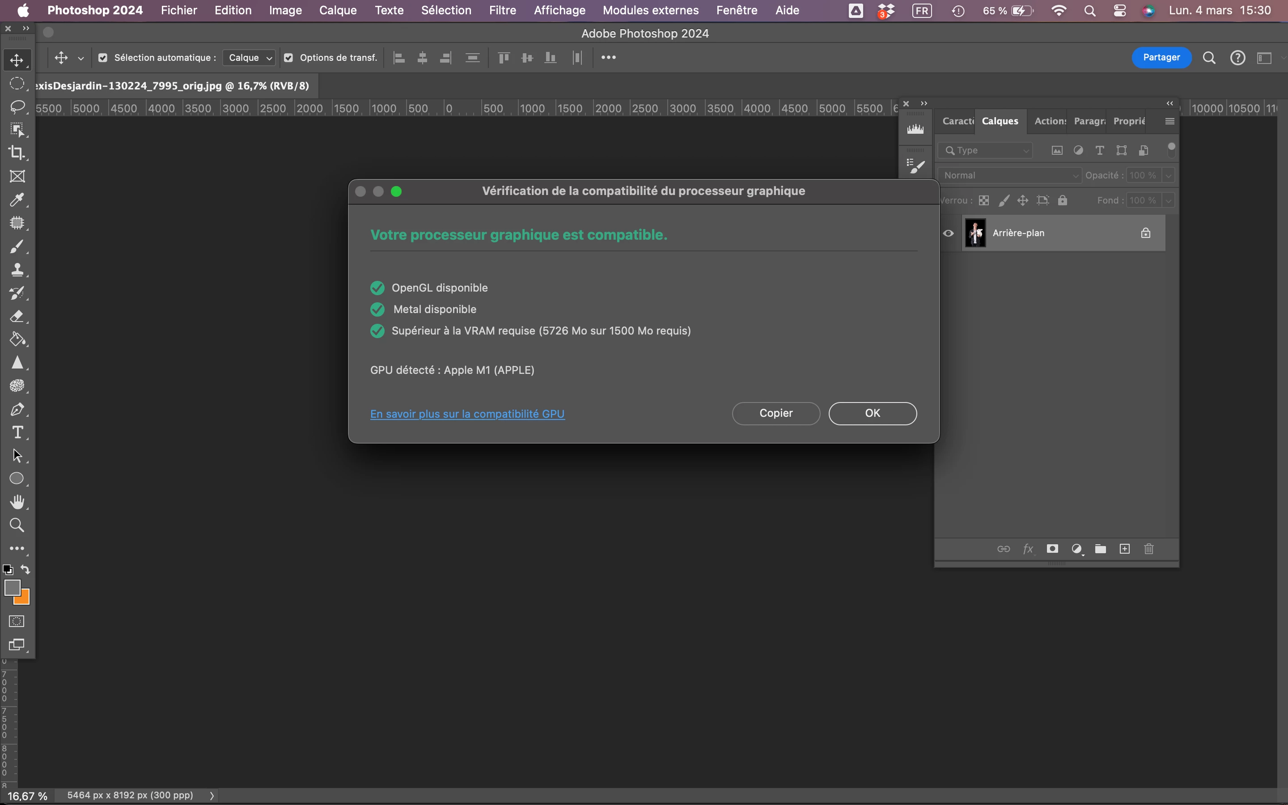
Task: Hide the Arrière-plan layer
Action: pos(949,233)
